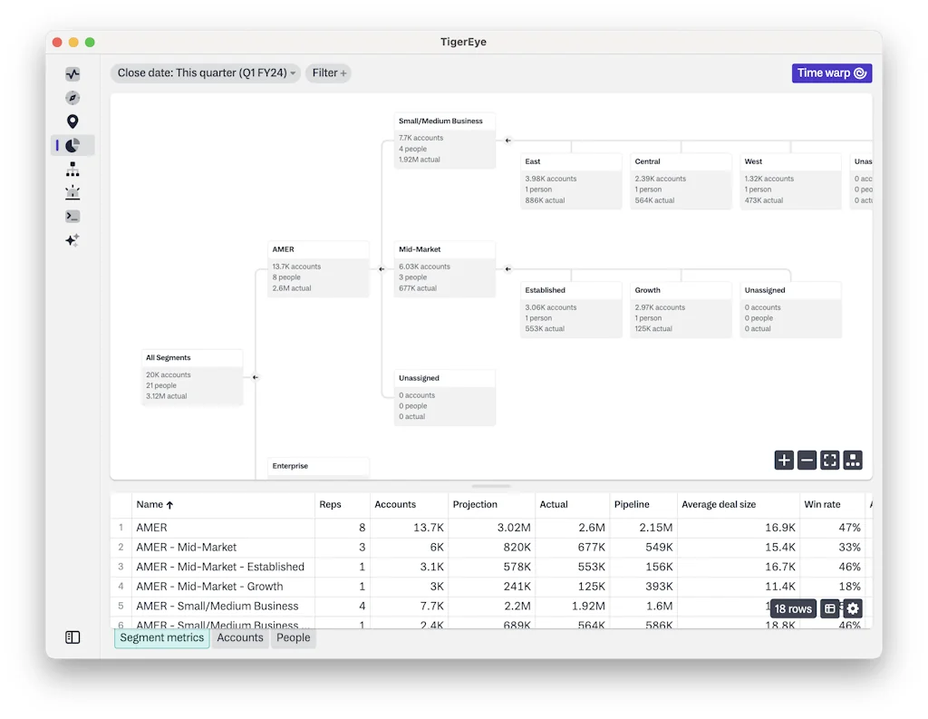Zoom in on the chart with plus button
This screenshot has width=928, height=719.
[x=784, y=460]
